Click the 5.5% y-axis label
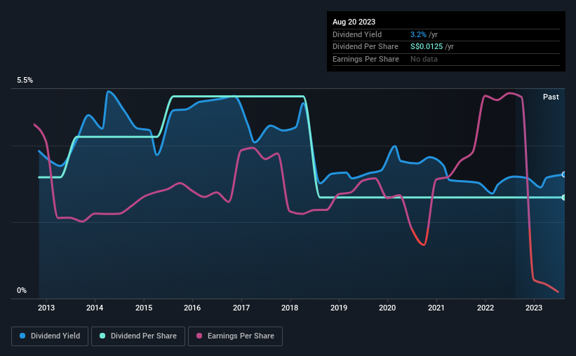The height and width of the screenshot is (356, 576). (x=25, y=81)
